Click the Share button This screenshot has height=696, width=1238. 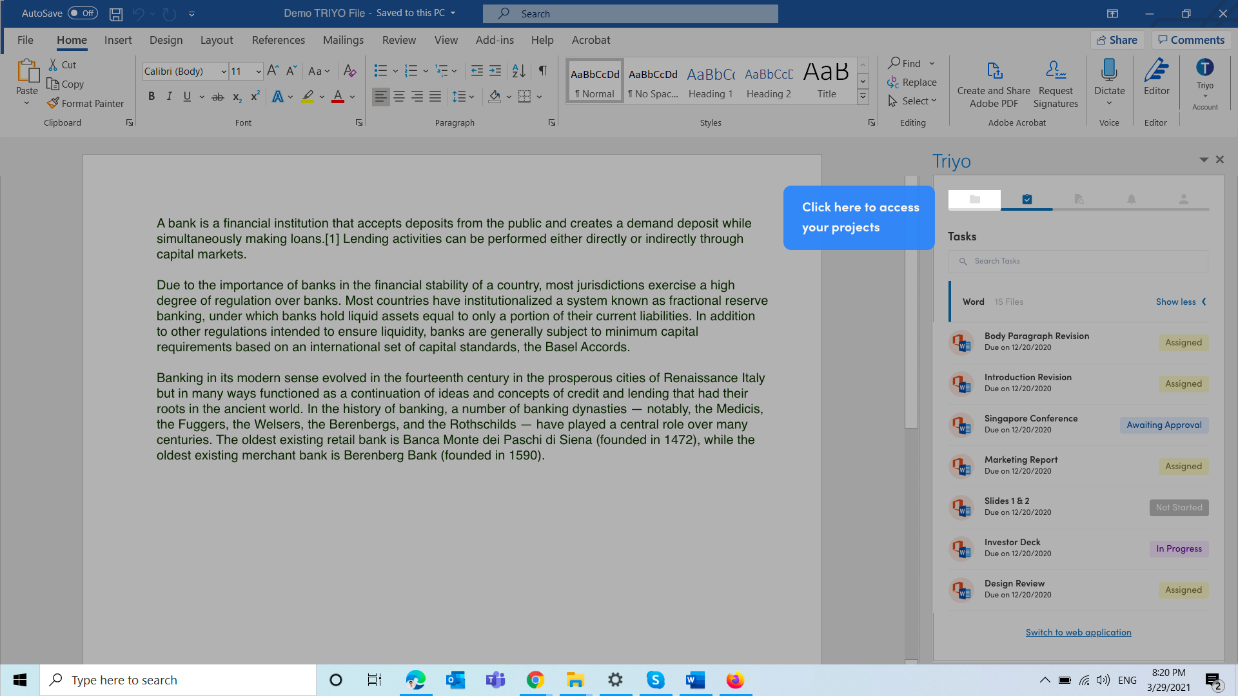[1117, 40]
